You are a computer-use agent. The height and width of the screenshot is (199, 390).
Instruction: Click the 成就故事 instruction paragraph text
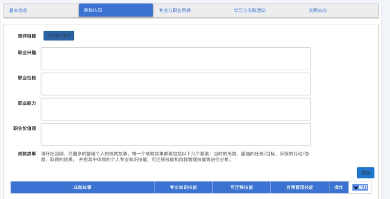[x=175, y=156]
